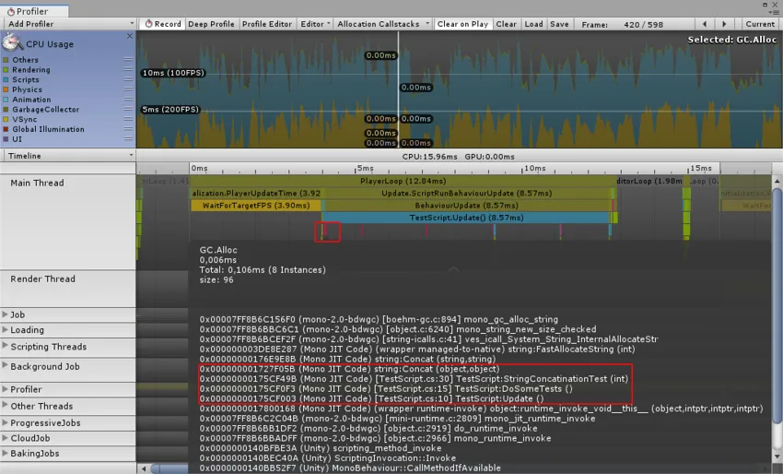Screen dimensions: 783x474
Task: Expand the Other Threads group
Action: pos(5,405)
